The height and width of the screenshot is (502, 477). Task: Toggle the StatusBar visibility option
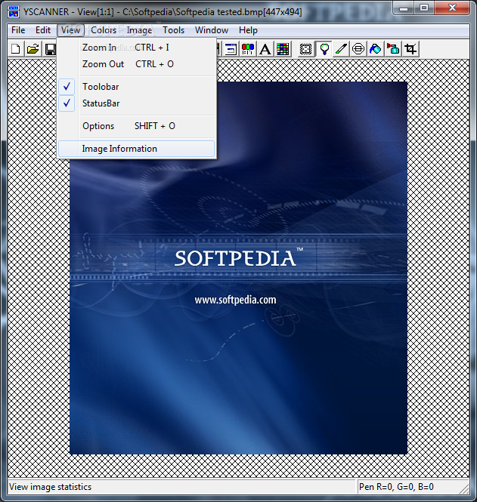[137, 103]
